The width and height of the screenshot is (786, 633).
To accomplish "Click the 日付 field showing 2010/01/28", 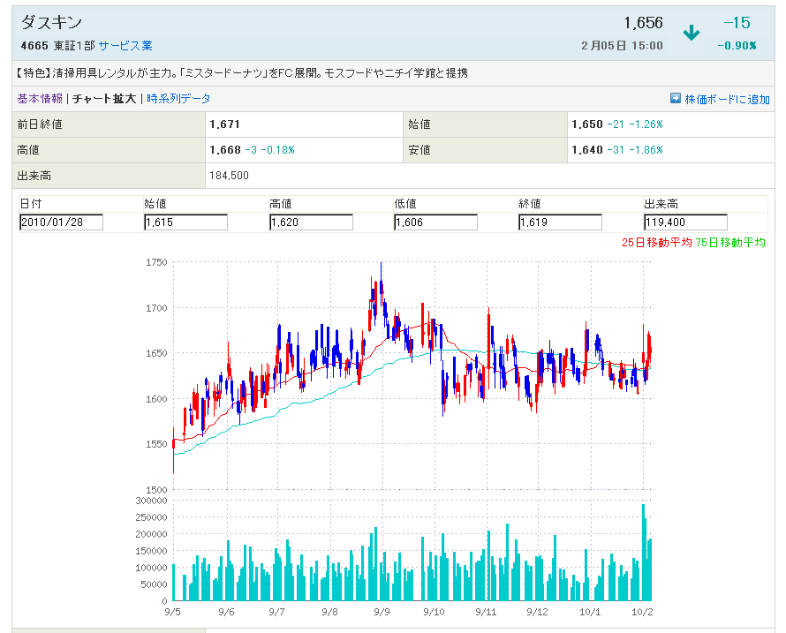I will pos(61,222).
